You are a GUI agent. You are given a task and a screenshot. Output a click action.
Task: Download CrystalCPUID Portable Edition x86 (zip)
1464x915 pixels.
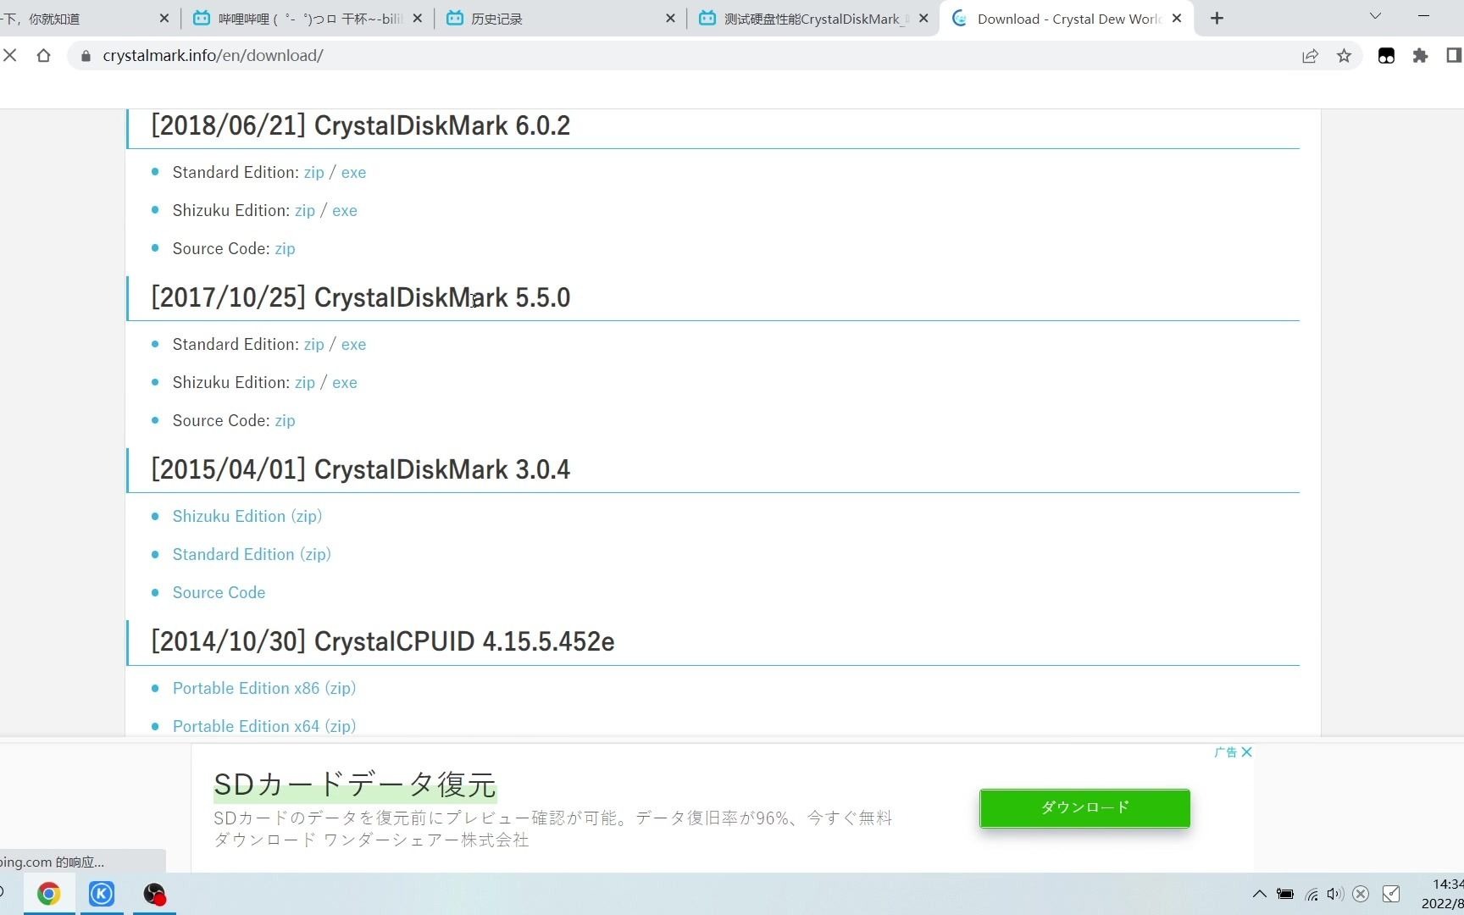click(x=264, y=688)
